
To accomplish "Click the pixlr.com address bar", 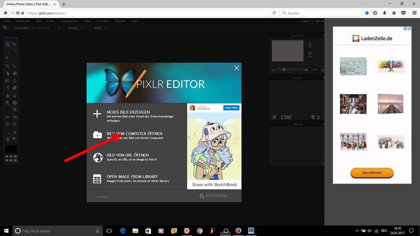I will point(147,13).
